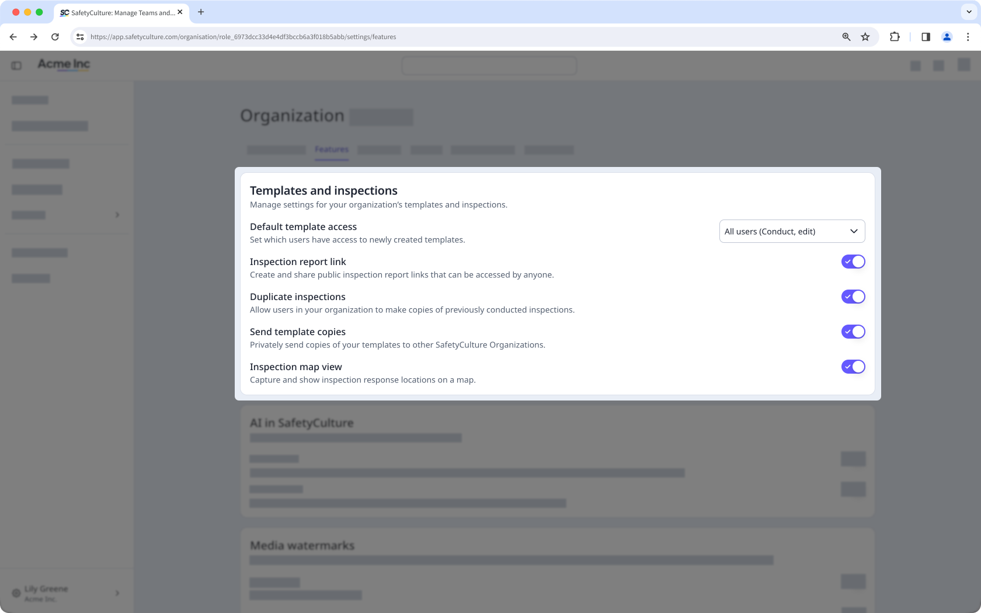This screenshot has width=981, height=613.
Task: Reload the current page
Action: tap(55, 37)
